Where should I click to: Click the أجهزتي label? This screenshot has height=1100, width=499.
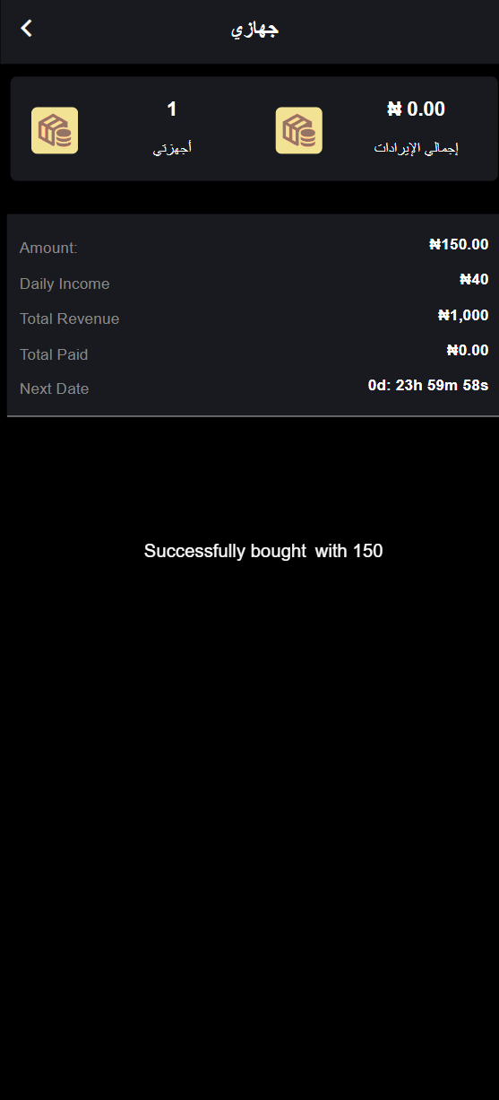pyautogui.click(x=172, y=148)
